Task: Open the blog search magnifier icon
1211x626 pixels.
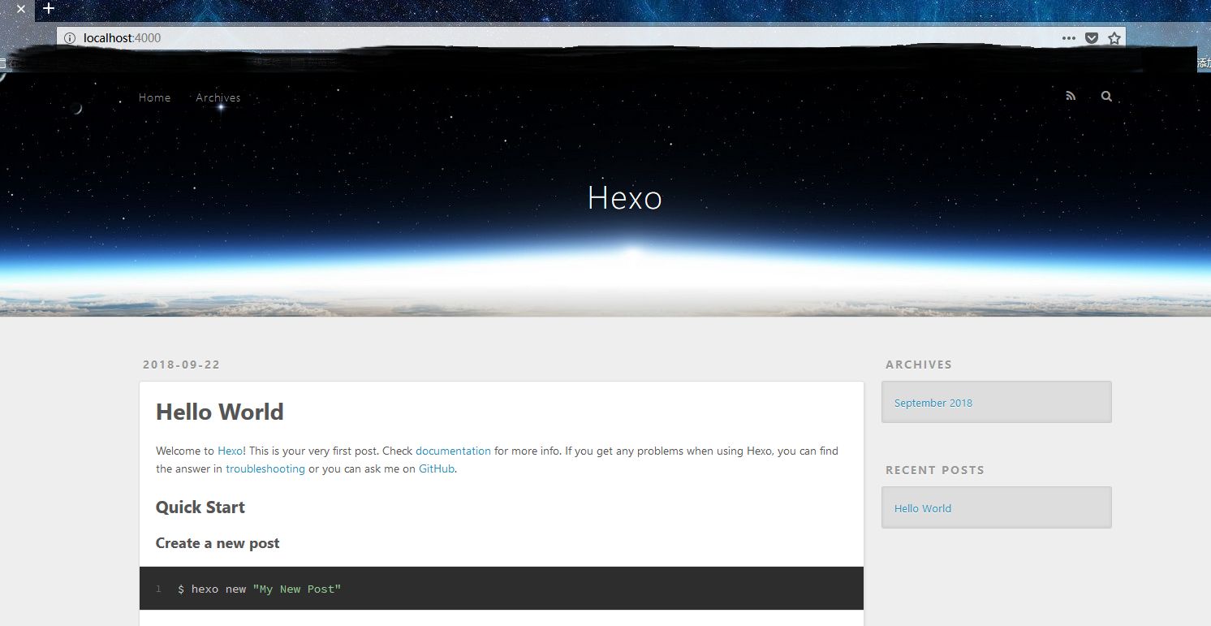Action: [1106, 96]
